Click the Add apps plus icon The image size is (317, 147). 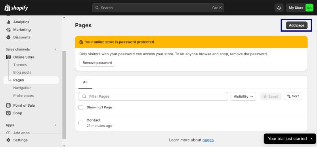8,133
